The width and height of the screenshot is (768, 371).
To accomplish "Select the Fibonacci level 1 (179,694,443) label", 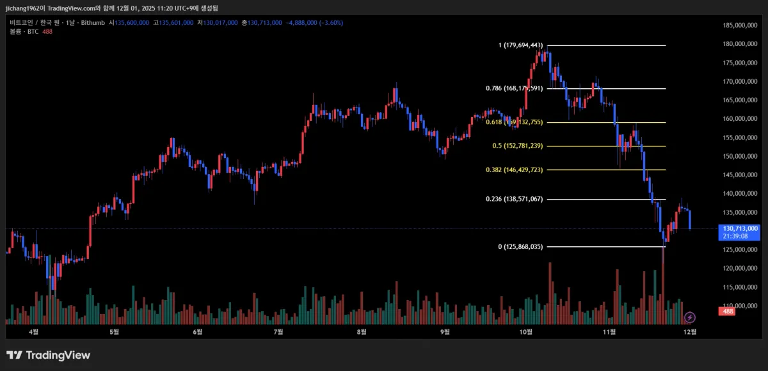I will click(x=520, y=45).
